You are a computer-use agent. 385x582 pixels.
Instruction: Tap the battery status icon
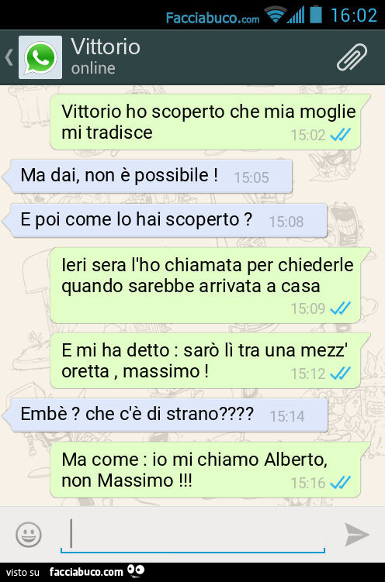(x=315, y=14)
